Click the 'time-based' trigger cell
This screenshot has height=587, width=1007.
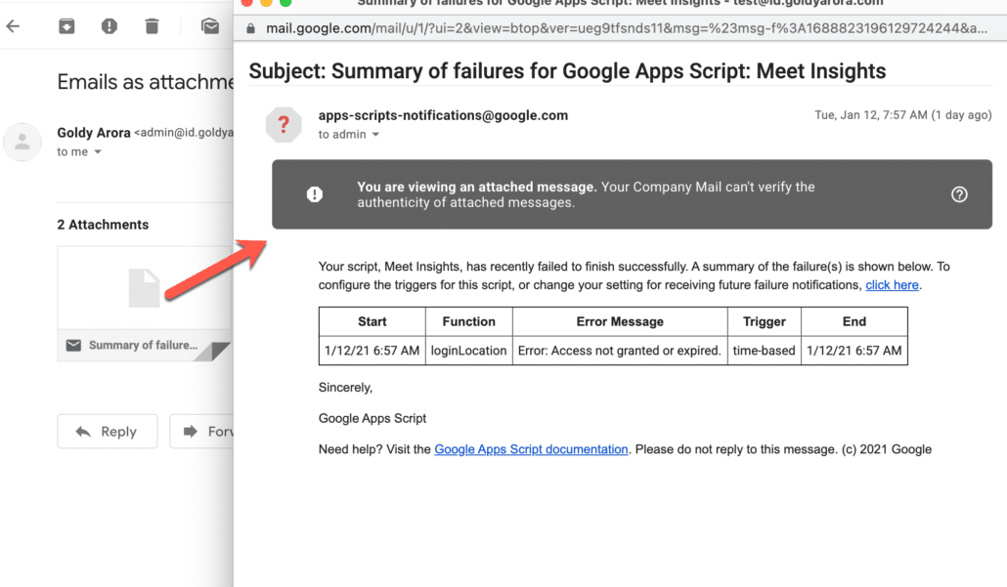[765, 351]
